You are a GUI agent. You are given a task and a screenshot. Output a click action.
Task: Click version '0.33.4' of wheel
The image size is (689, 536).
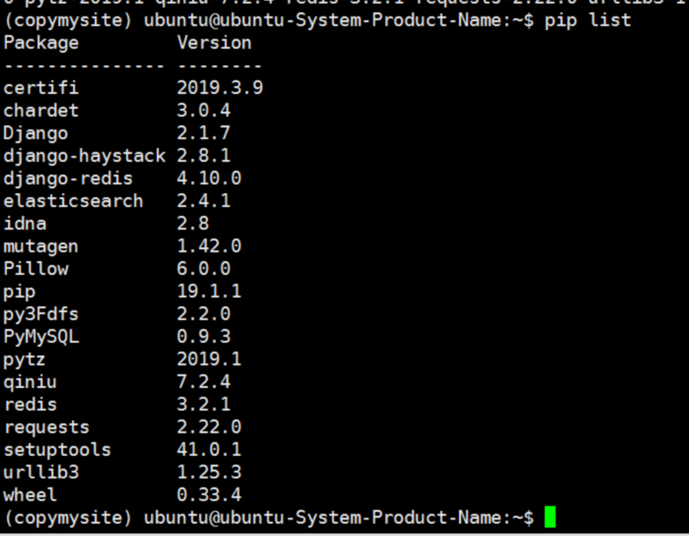pos(209,495)
